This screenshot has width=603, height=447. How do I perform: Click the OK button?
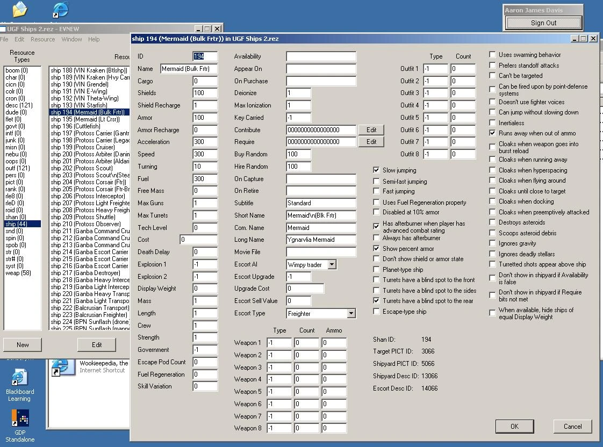514,427
